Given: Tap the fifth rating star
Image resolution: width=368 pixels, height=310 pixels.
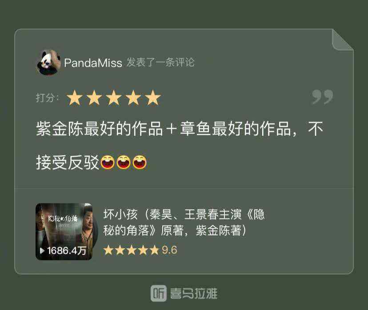Looking at the screenshot, I should click(153, 98).
